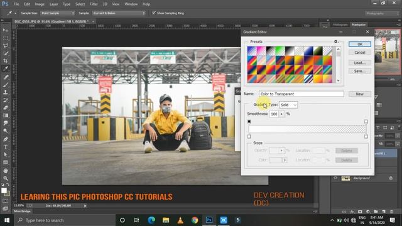
Task: Open the Window menu
Action: 131,4
